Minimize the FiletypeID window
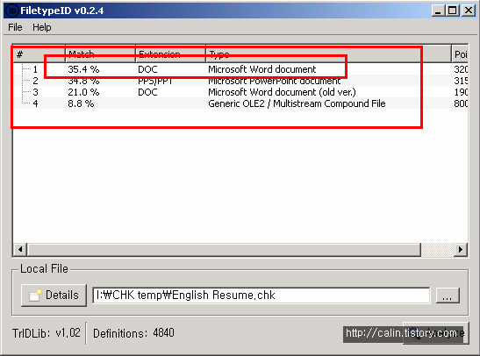This screenshot has height=356, width=480. point(438,11)
